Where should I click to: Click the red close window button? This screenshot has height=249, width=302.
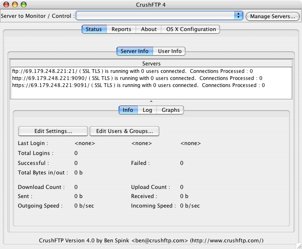click(x=6, y=5)
